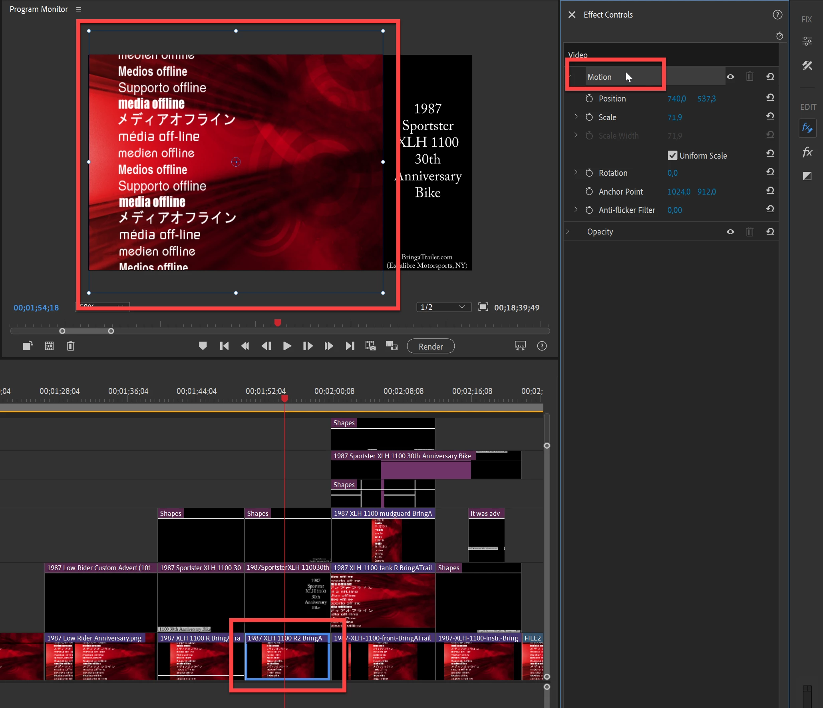The image size is (823, 708).
Task: Jump to the previous edit point
Action: 224,346
